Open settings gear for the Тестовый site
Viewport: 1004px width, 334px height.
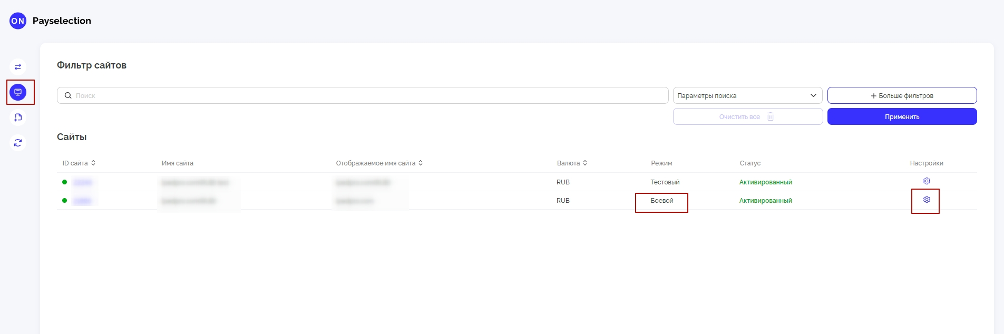coord(927,181)
